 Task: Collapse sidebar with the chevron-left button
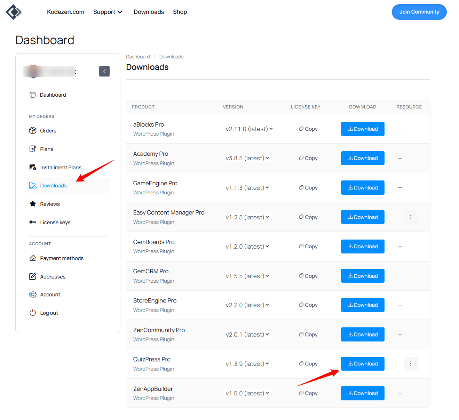pos(104,71)
